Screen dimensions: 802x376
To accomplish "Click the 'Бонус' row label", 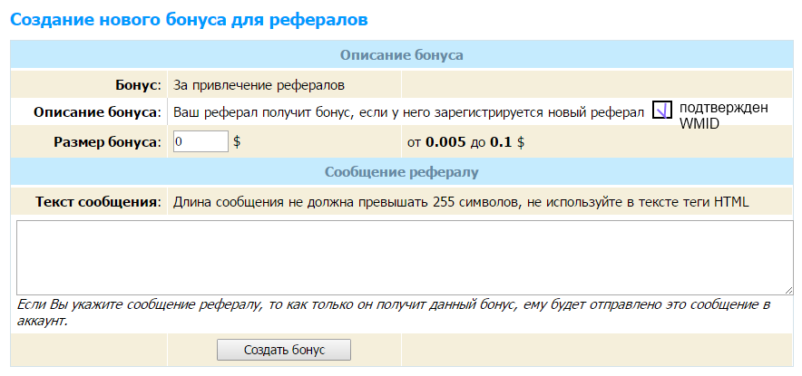I will [132, 84].
